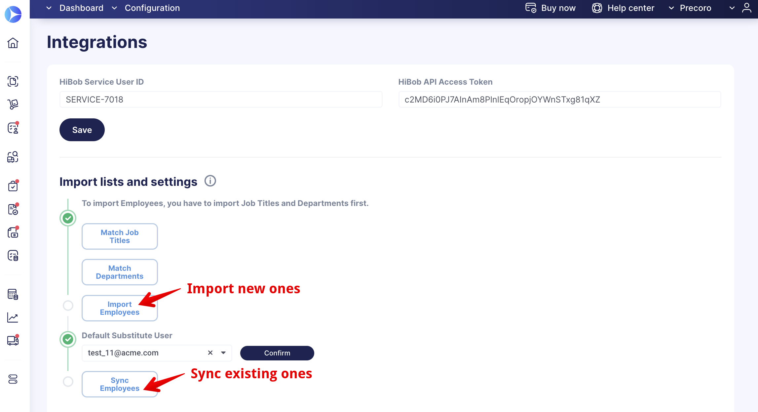Image resolution: width=758 pixels, height=412 pixels.
Task: Open the warehouse hand-truck icon in sidebar
Action: [13, 104]
